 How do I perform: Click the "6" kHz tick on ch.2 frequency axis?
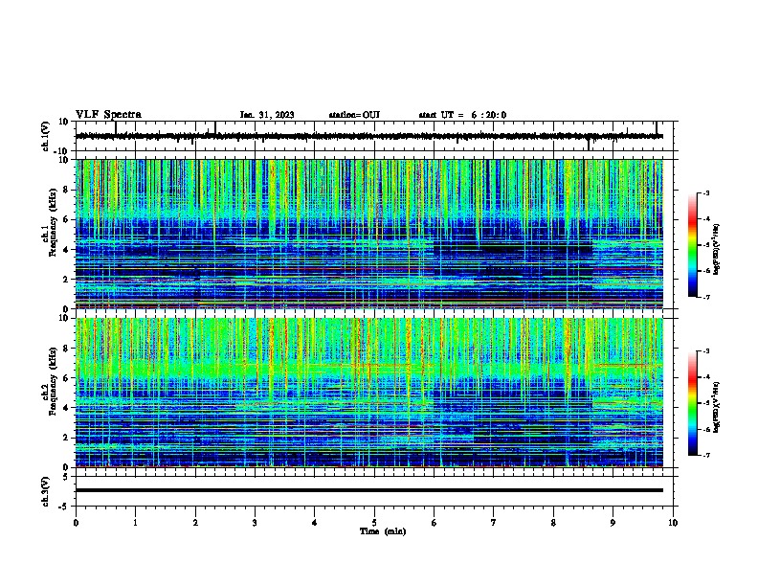66,378
